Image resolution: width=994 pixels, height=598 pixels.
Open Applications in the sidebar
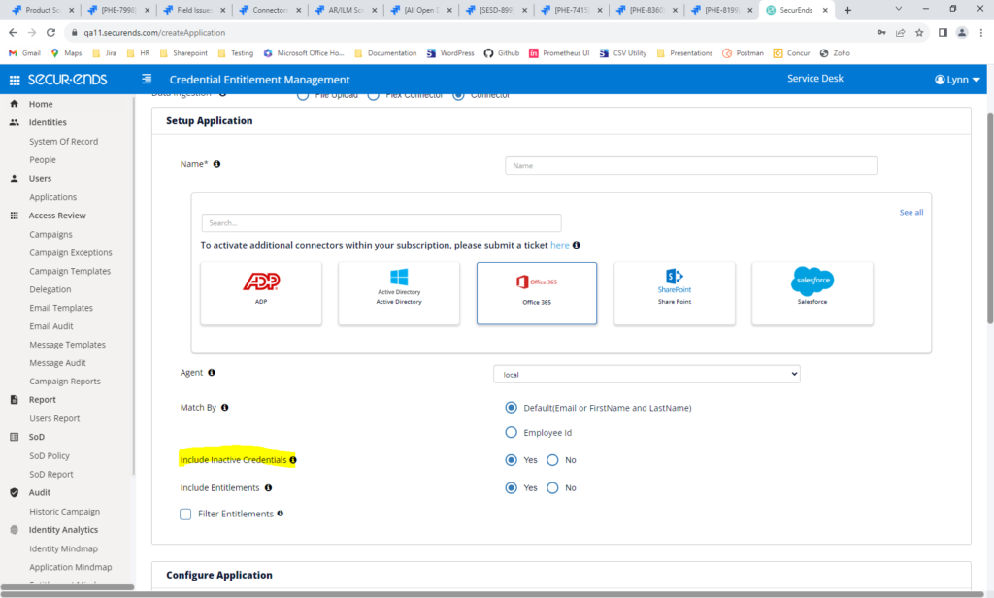pos(52,197)
